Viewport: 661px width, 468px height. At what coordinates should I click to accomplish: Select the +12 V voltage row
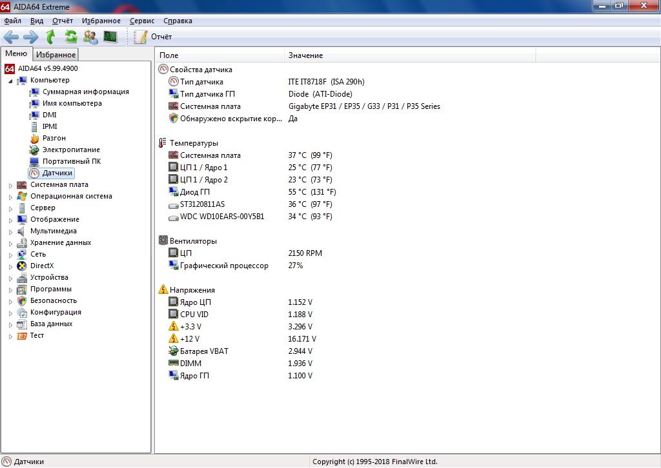[190, 339]
